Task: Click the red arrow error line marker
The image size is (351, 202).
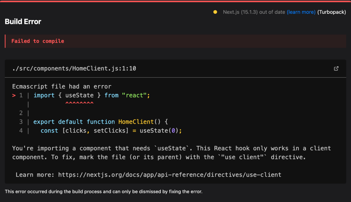Action: pos(14,95)
